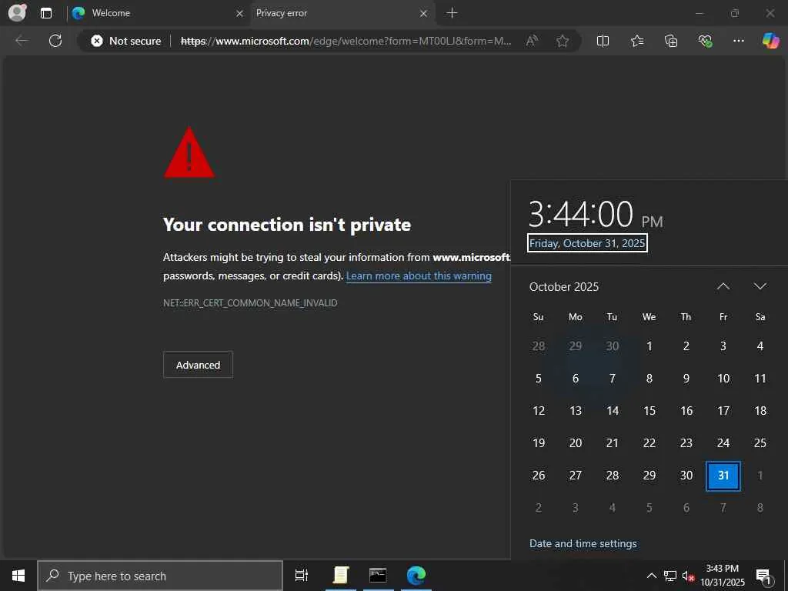Viewport: 788px width, 591px height.
Task: Open Browser essentials heart icon
Action: (x=705, y=41)
